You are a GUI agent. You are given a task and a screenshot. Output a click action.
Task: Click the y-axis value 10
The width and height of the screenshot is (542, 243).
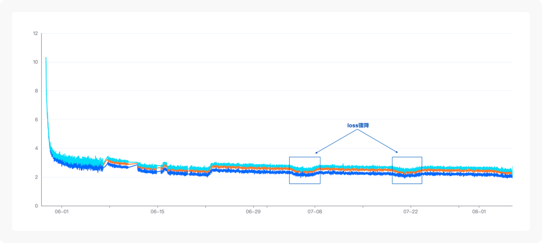36,62
